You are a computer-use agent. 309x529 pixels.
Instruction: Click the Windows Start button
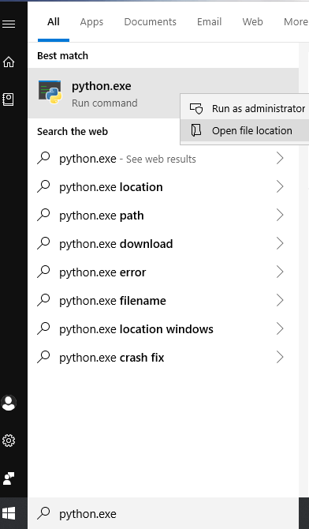pos(9,514)
